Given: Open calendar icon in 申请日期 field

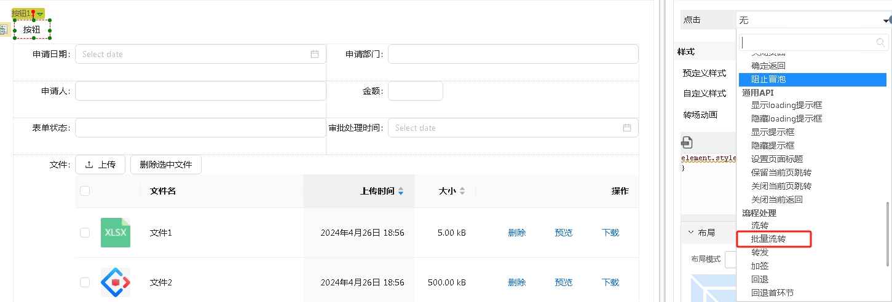Looking at the screenshot, I should [315, 54].
